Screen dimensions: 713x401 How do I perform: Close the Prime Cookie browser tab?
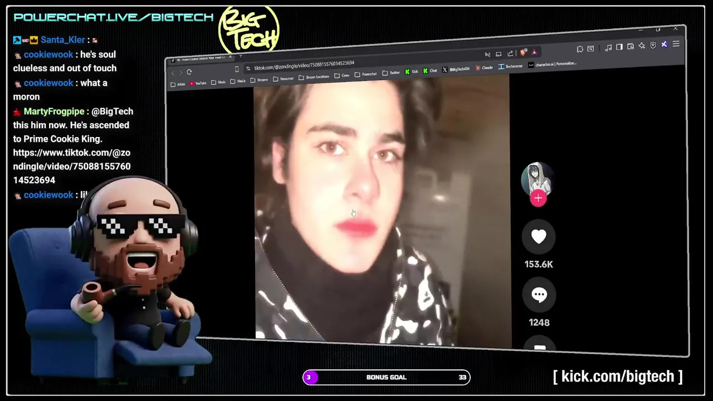(x=230, y=57)
